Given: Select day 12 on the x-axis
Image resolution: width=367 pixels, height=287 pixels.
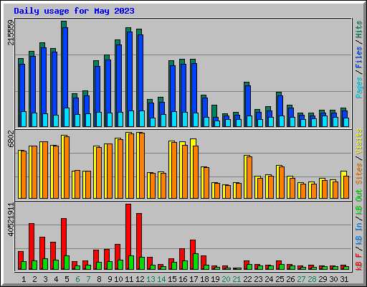Looking at the screenshot, I should (140, 279).
